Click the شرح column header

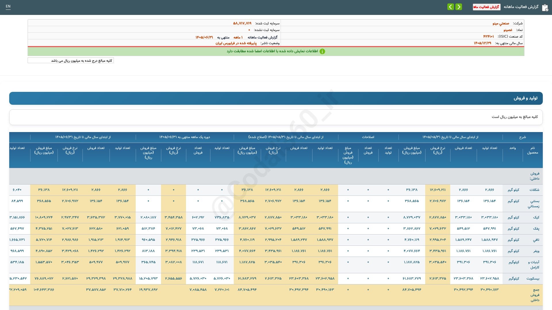pyautogui.click(x=522, y=137)
